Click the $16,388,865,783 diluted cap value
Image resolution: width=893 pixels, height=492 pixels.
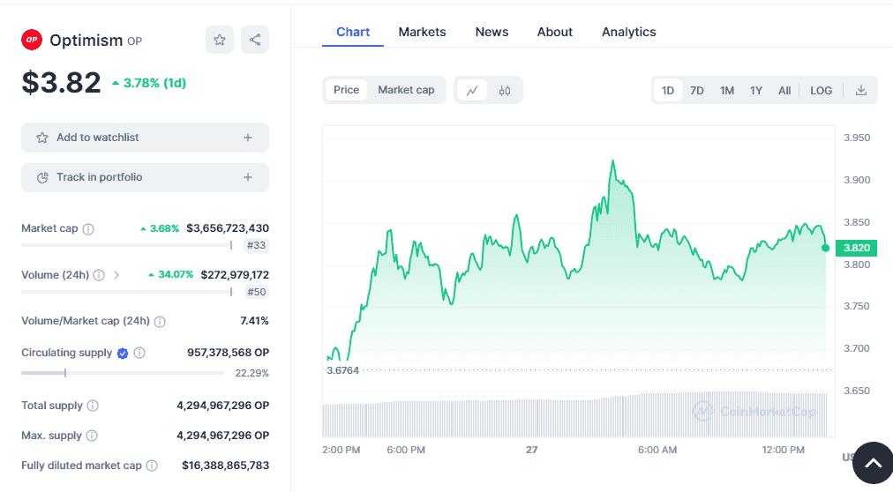pyautogui.click(x=226, y=466)
